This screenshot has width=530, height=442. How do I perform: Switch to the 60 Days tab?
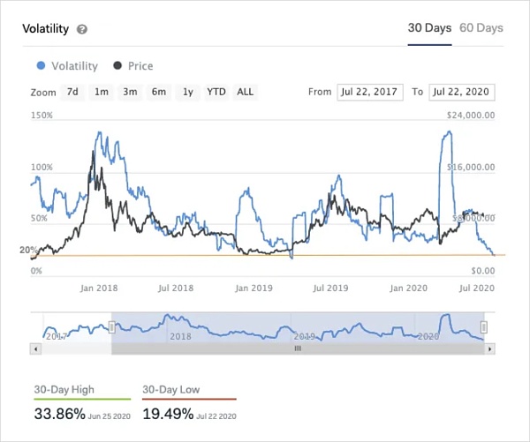[x=481, y=27]
